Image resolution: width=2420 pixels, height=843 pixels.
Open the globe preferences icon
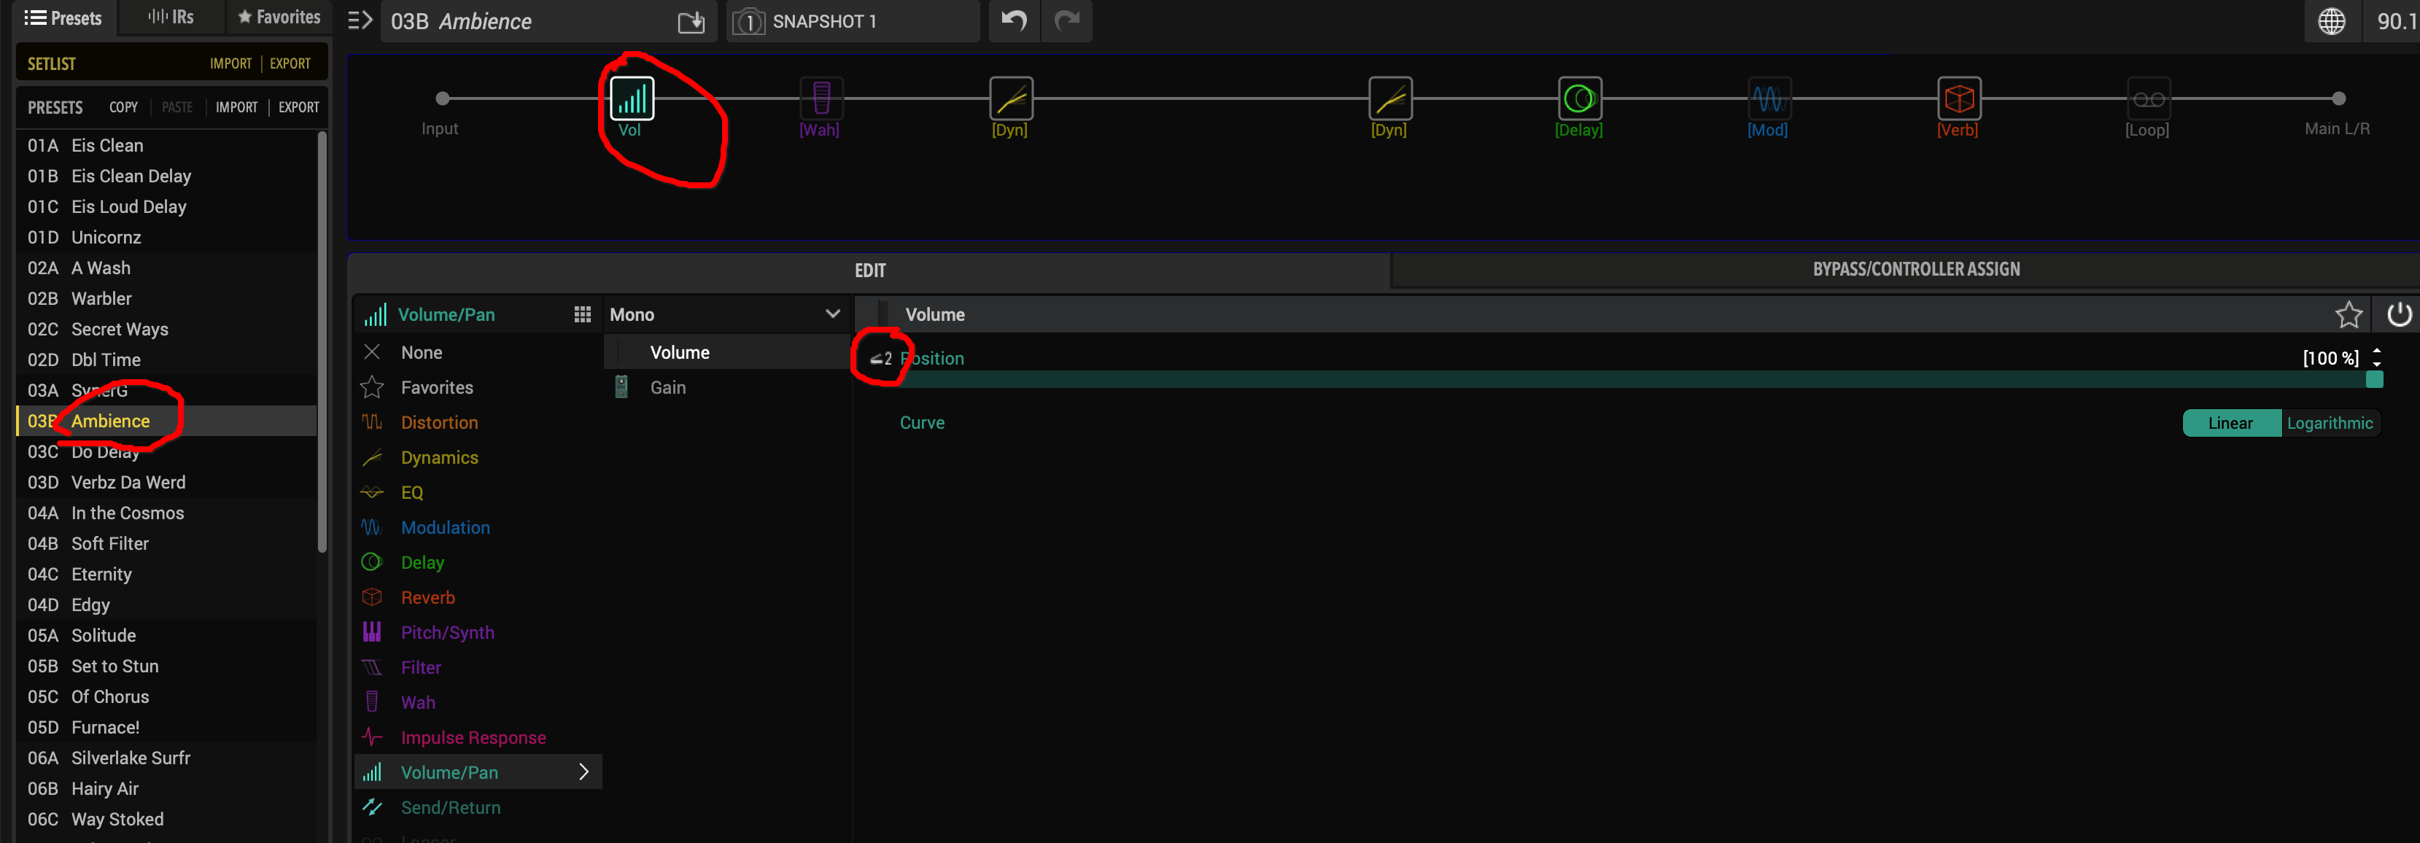point(2331,20)
